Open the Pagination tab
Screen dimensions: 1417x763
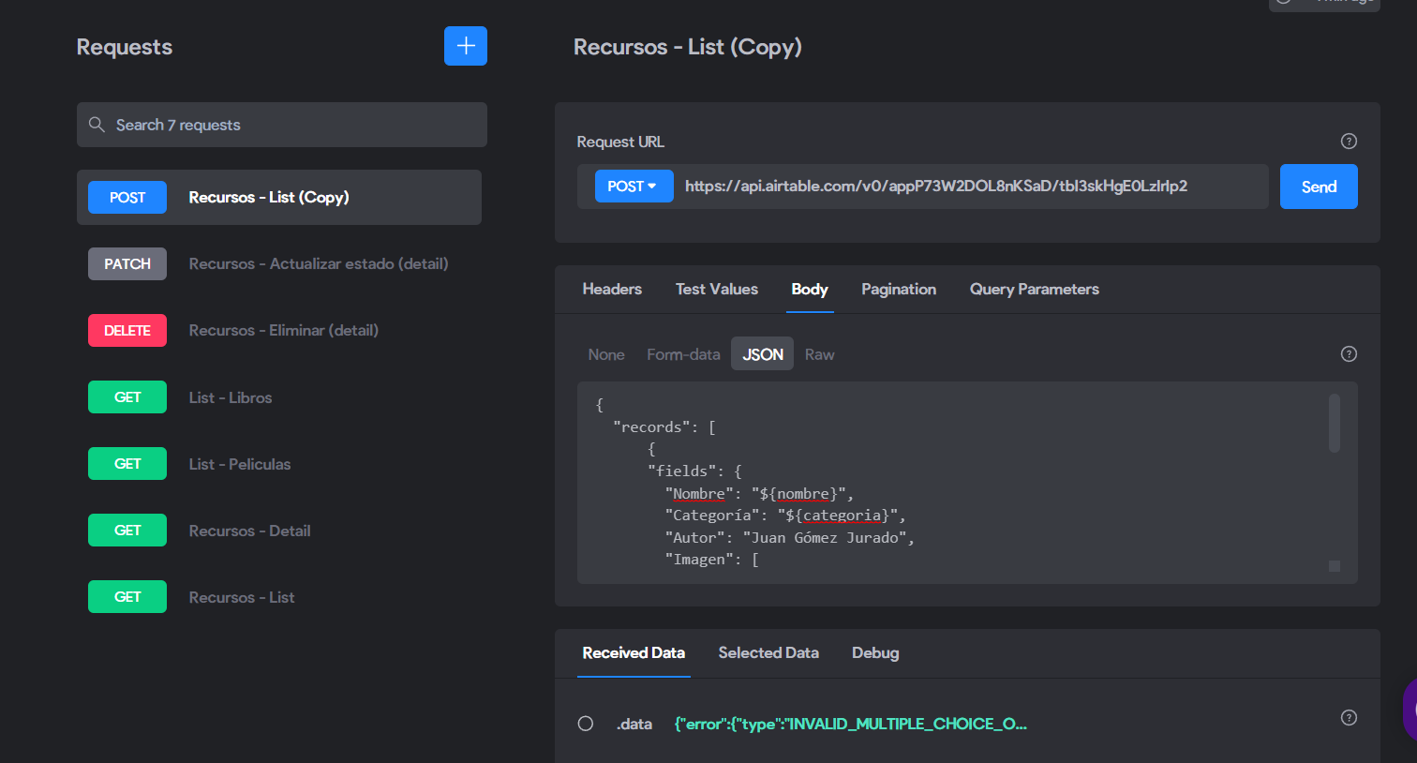[899, 289]
